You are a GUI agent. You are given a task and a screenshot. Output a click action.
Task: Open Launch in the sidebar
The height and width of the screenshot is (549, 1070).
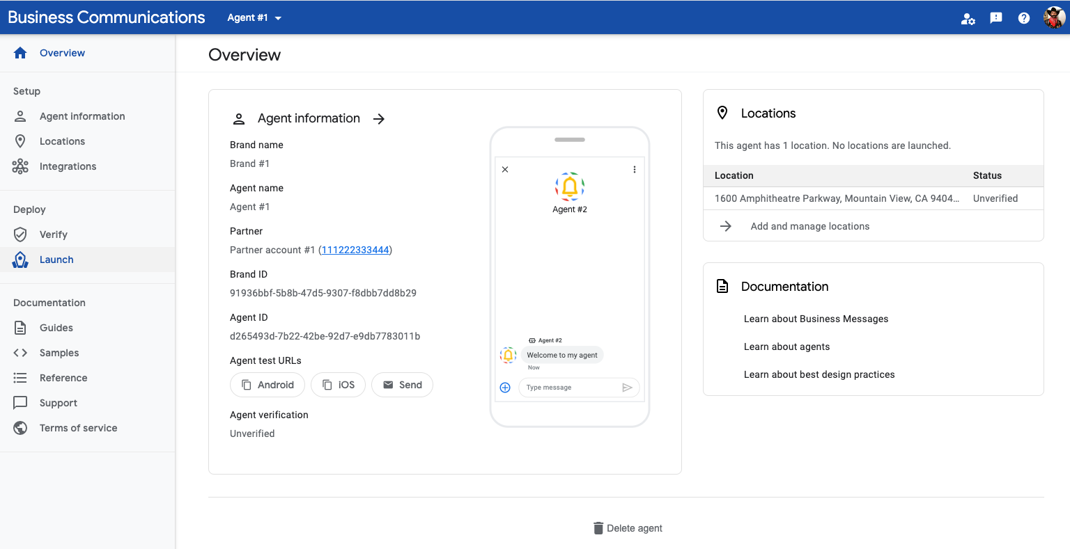coord(56,260)
